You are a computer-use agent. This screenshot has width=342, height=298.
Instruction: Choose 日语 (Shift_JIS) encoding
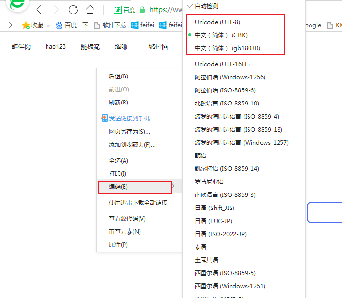[x=214, y=208]
